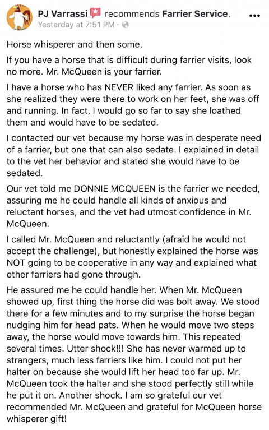Click the red star recommendation badge
The height and width of the screenshot is (430, 269).
pyautogui.click(x=95, y=13)
